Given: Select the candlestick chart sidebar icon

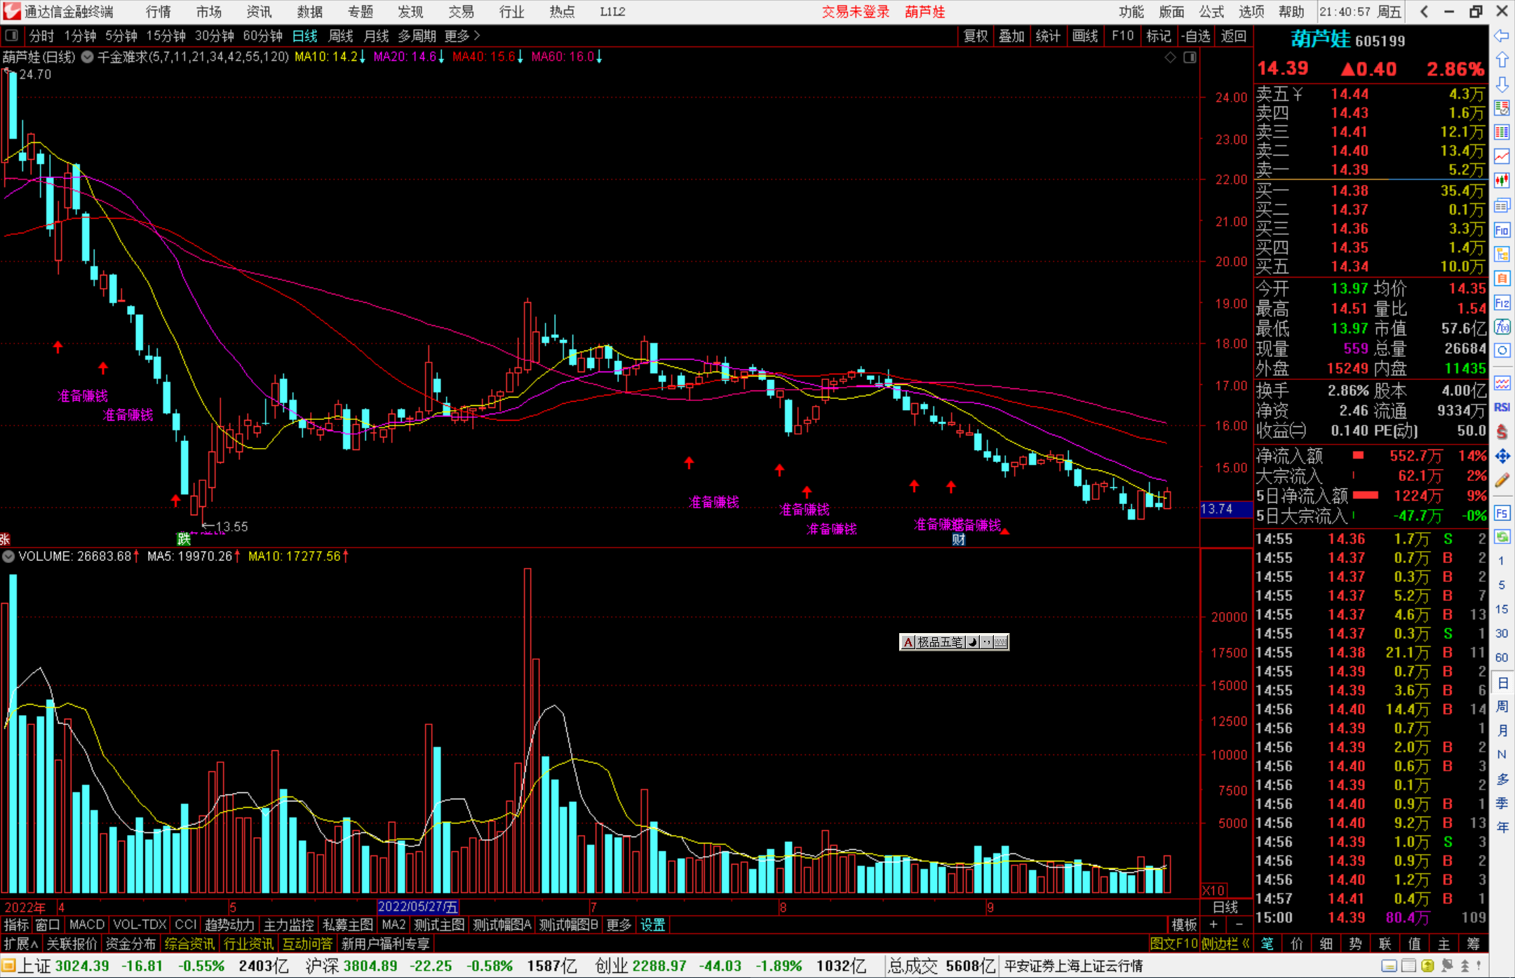Looking at the screenshot, I should (1502, 181).
